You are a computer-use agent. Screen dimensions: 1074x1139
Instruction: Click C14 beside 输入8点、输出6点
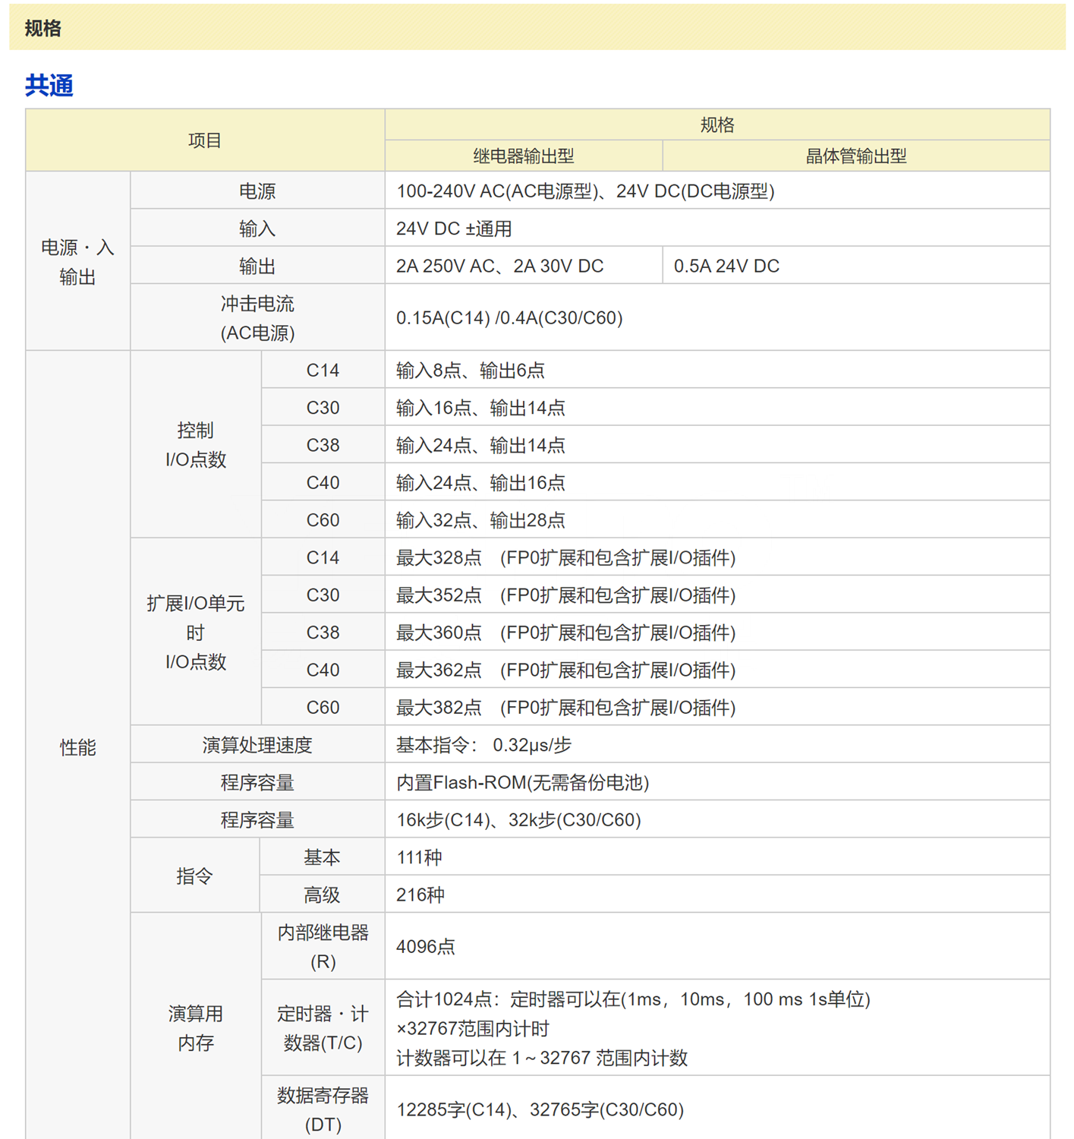tap(323, 370)
